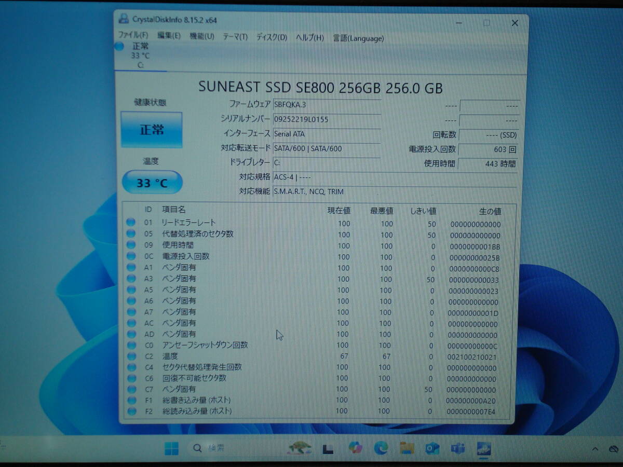The image size is (623, 467).
Task: Click the 最悪値 column header
Action: coord(382,211)
